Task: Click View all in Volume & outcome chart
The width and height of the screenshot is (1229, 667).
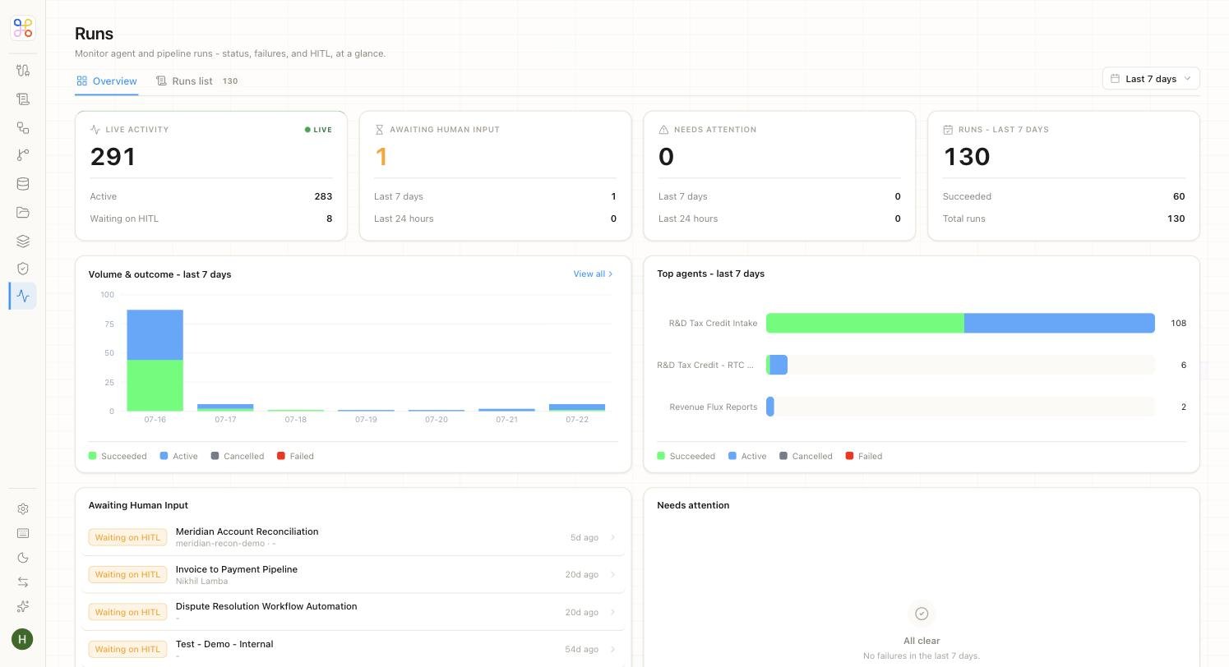Action: coord(594,274)
